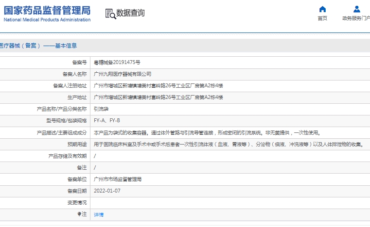370x227 pixels.
Task: Click the 预期用途 label
Action: (77, 145)
